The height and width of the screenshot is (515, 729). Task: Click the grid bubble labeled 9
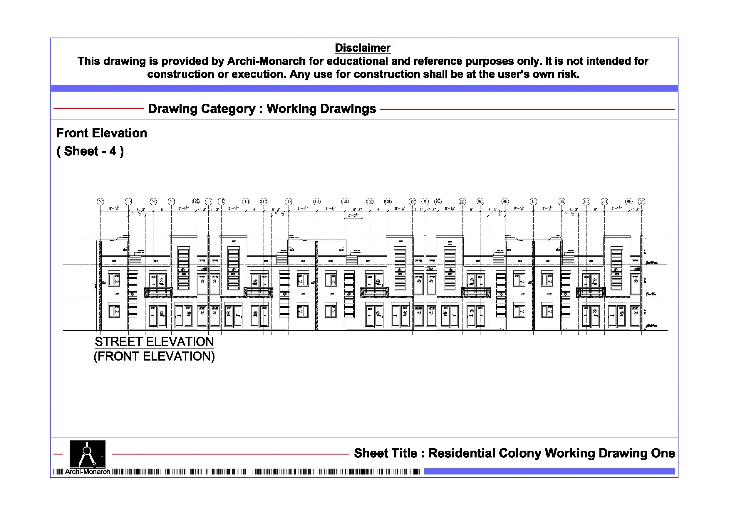point(425,202)
